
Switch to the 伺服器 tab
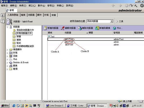(x=31, y=15)
